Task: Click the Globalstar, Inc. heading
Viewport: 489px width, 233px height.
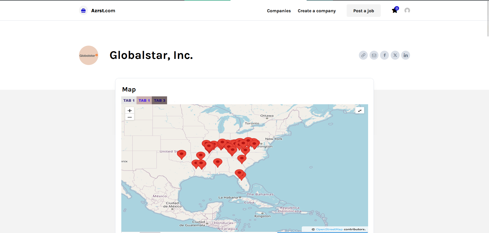Action: click(151, 55)
